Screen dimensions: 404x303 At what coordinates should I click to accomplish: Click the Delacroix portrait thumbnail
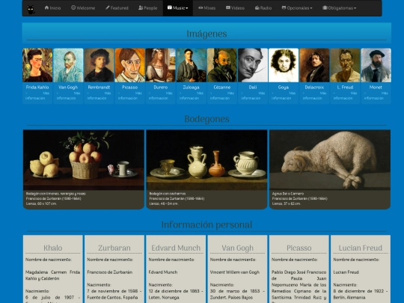pos(314,65)
